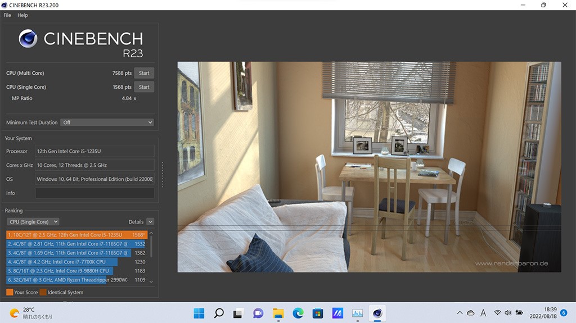576x323 pixels.
Task: Start the CPU Multi Core test
Action: (x=144, y=73)
